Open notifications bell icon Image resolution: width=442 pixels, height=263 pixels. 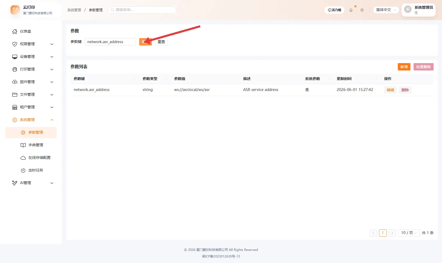click(351, 10)
